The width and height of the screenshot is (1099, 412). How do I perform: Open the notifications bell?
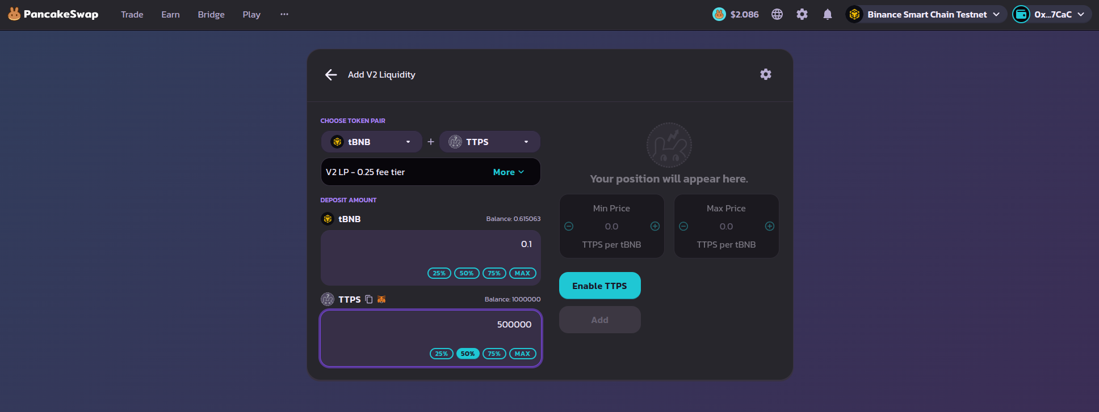coord(828,14)
